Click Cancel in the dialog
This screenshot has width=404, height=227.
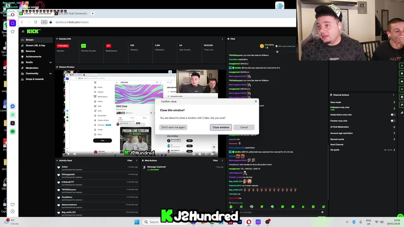[x=244, y=127]
